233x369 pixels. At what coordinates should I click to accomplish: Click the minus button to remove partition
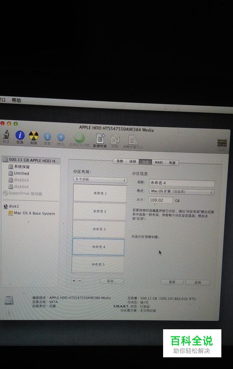coord(80,281)
